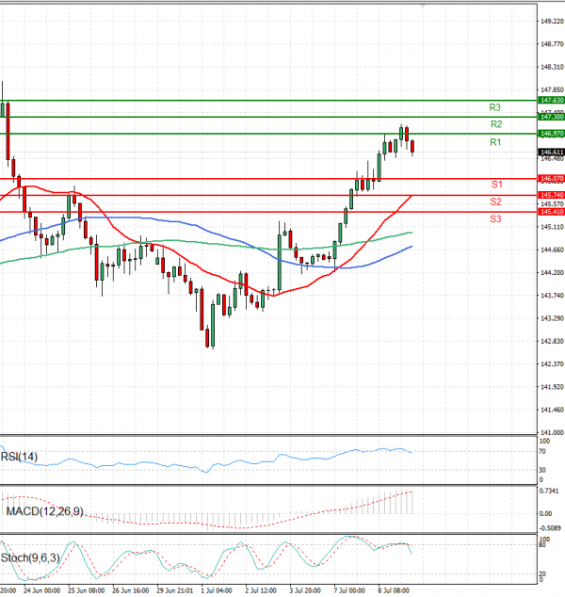
Task: Click the green 147.630 price tag
Action: (551, 100)
